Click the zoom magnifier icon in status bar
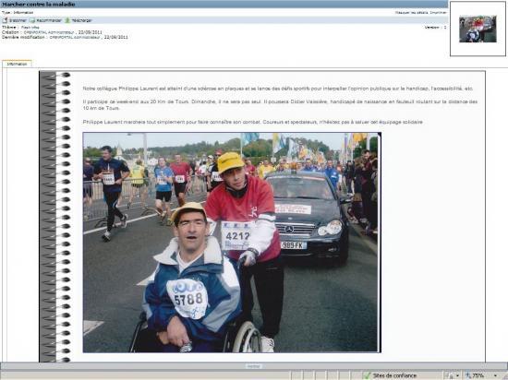The height and width of the screenshot is (380, 508). point(468,375)
